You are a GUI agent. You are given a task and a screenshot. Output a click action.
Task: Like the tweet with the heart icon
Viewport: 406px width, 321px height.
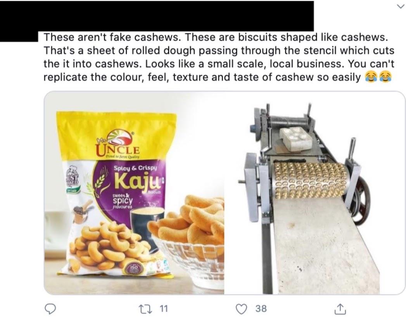pyautogui.click(x=242, y=309)
